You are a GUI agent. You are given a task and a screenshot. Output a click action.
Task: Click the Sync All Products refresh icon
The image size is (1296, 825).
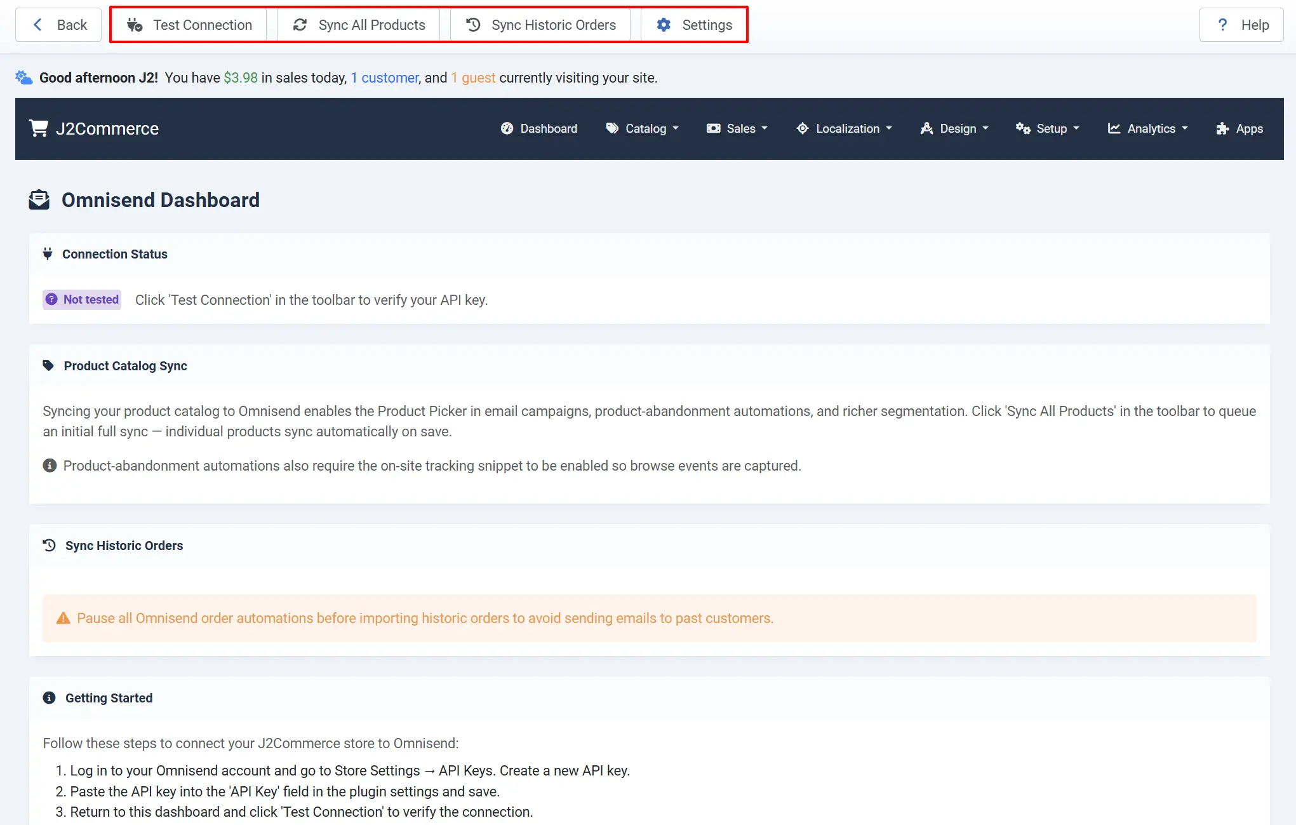pyautogui.click(x=300, y=25)
